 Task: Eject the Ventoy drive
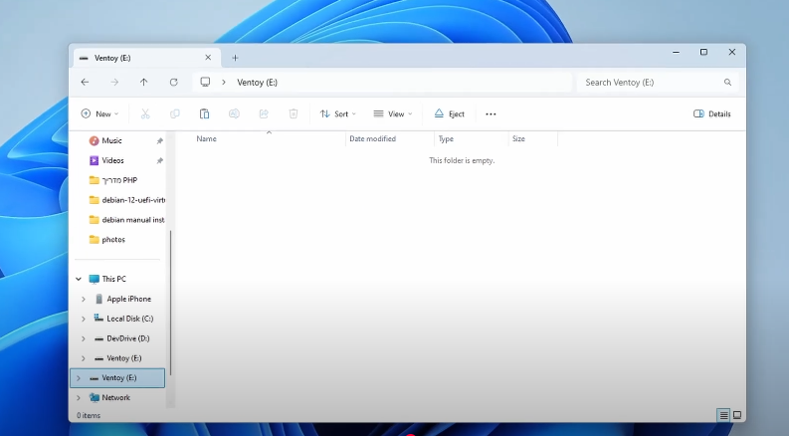(x=450, y=113)
